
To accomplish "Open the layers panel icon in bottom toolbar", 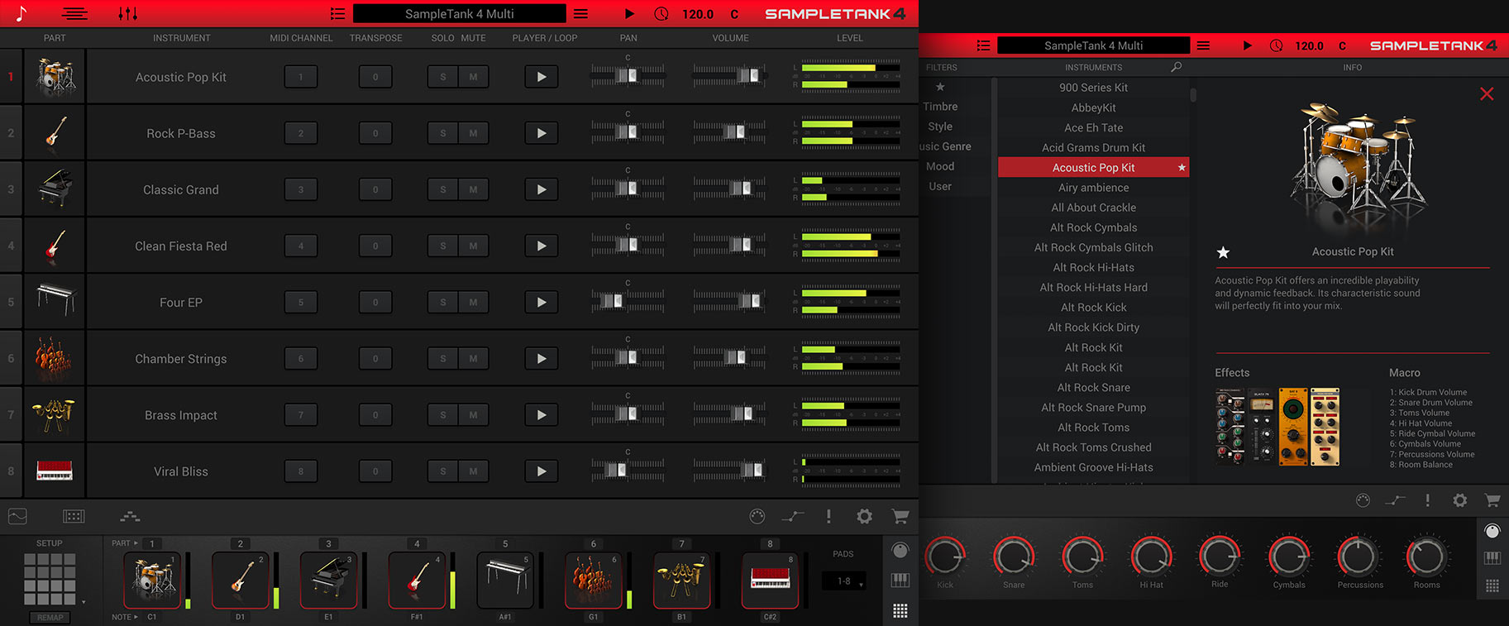I will click(130, 516).
